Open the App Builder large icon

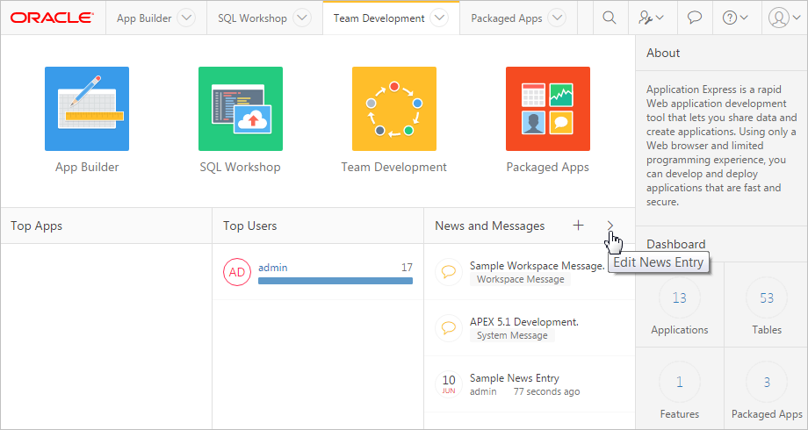(87, 109)
